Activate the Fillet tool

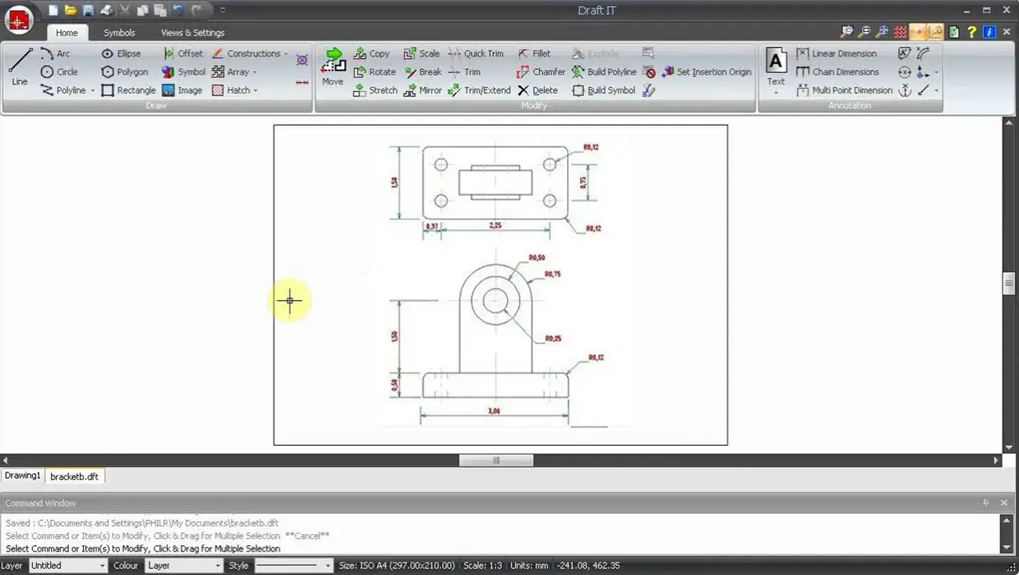click(534, 54)
